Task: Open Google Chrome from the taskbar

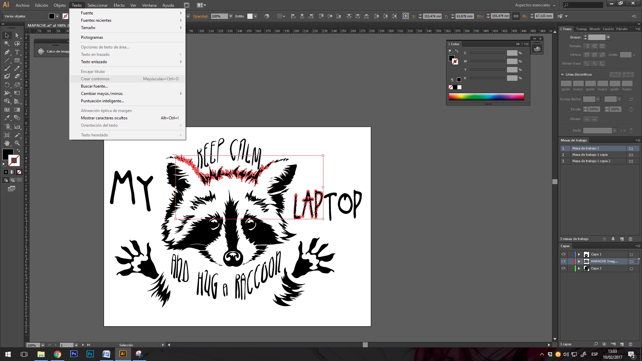Action: tap(58, 354)
